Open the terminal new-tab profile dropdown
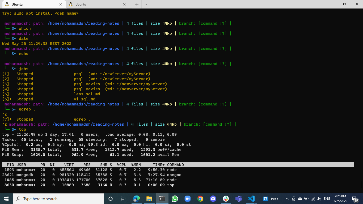This screenshot has width=363, height=204. tap(146, 4)
